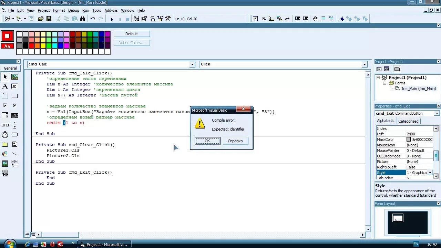Click the Save Project floppy icon

click(49, 19)
